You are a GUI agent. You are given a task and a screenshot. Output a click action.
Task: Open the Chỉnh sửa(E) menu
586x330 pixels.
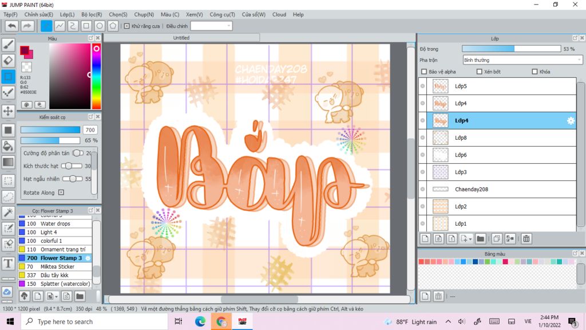click(39, 14)
